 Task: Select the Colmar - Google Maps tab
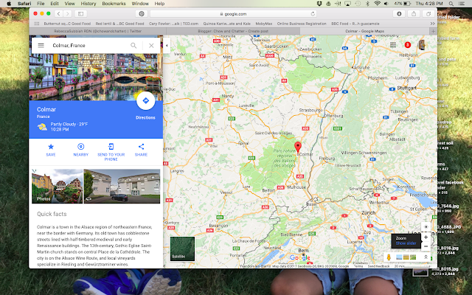(x=364, y=31)
